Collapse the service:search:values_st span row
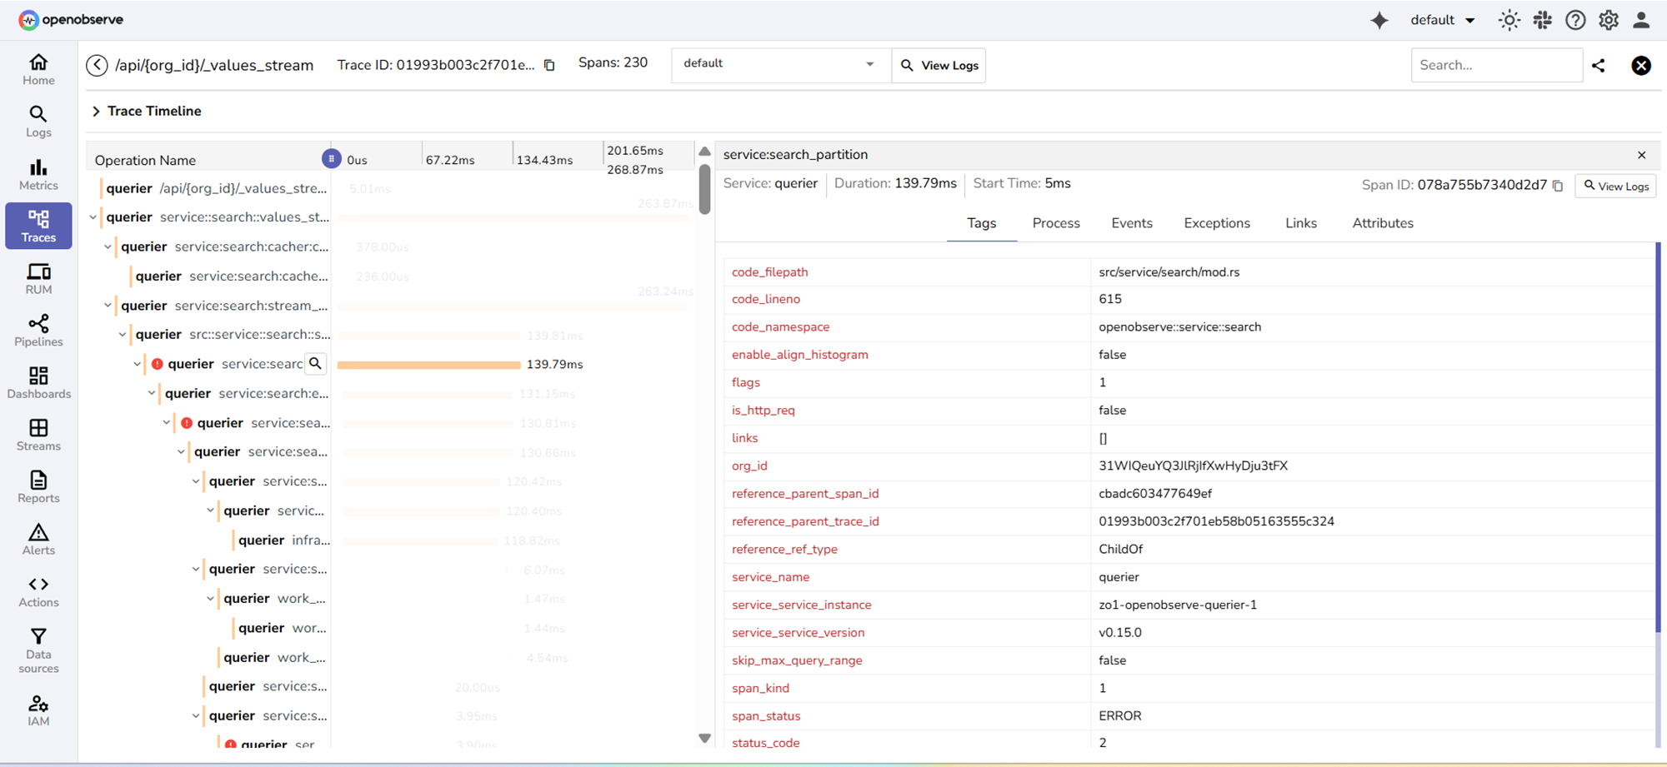 tap(93, 217)
